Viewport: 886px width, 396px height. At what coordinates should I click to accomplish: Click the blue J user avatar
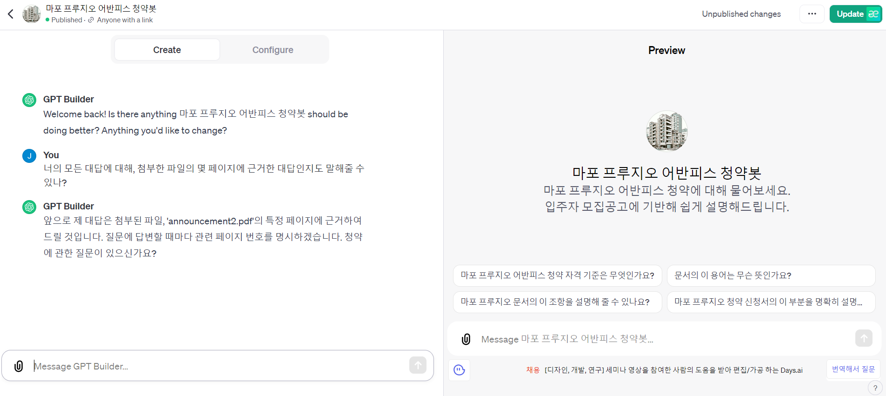(29, 156)
